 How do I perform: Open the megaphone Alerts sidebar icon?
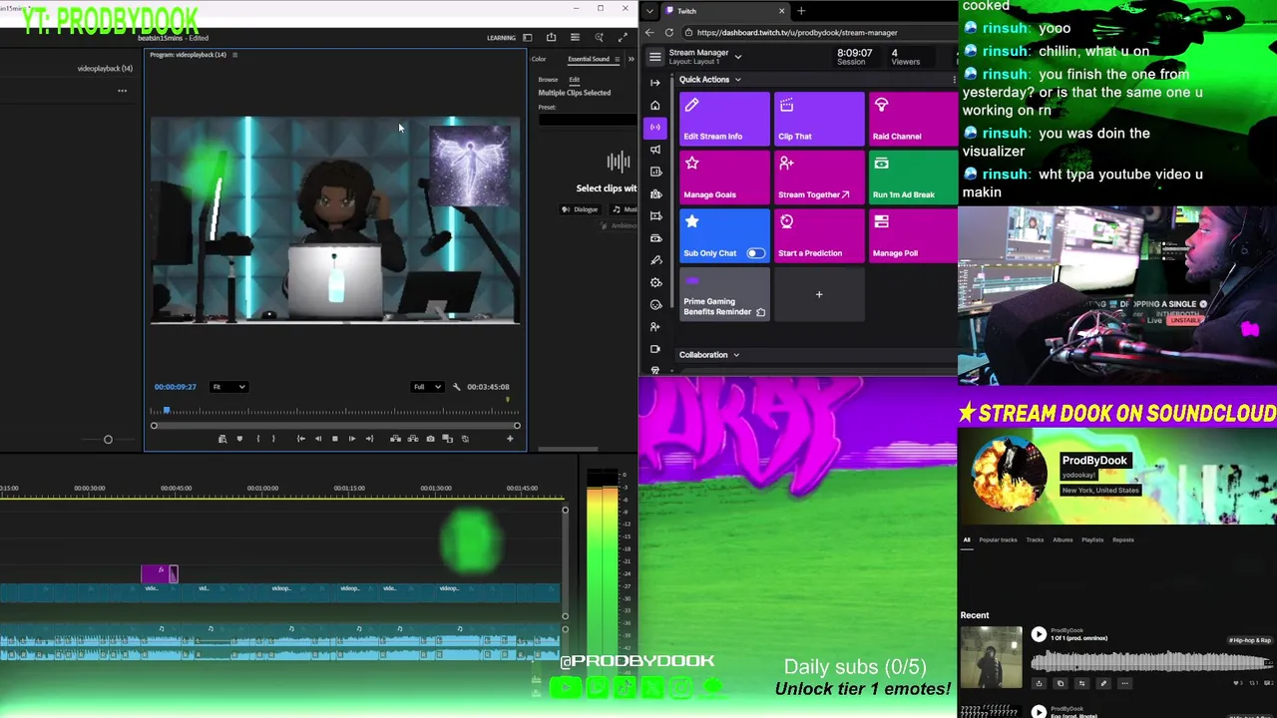pyautogui.click(x=654, y=150)
